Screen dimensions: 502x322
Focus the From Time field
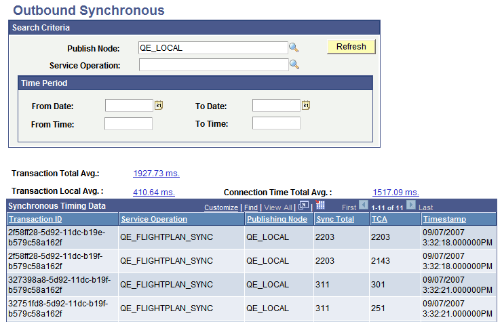coord(128,123)
